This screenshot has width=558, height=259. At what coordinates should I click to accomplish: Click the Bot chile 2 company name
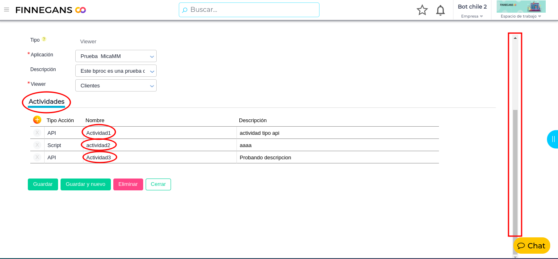coord(472,7)
